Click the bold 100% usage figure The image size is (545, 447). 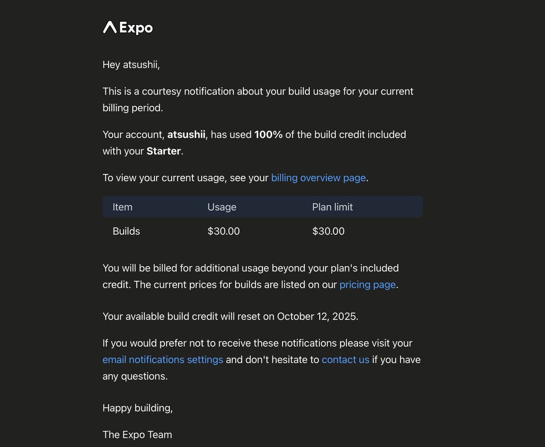pos(268,134)
